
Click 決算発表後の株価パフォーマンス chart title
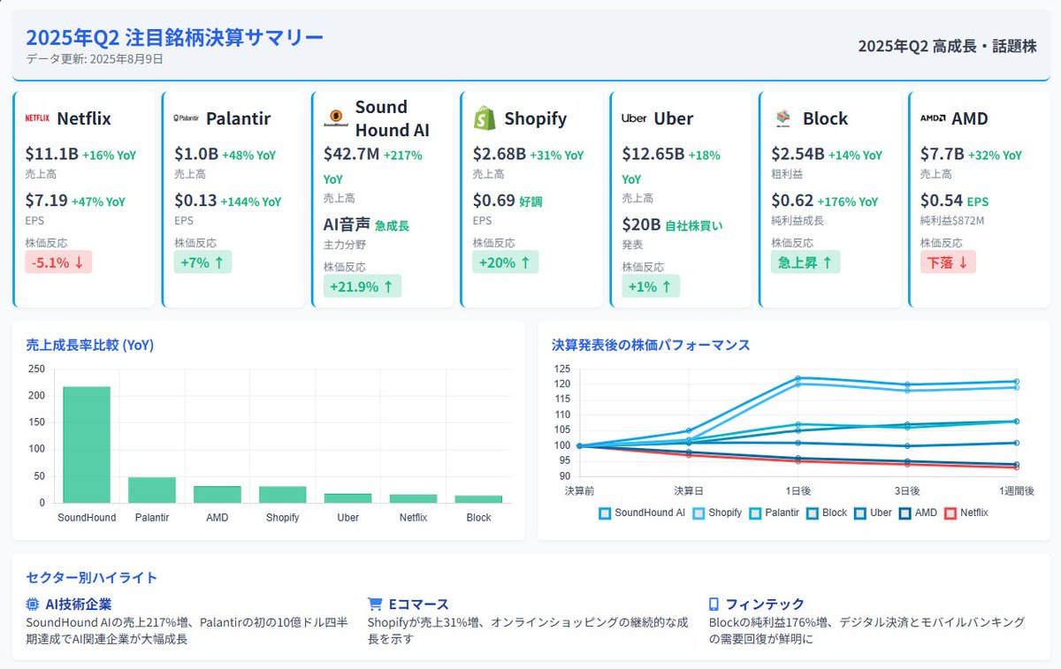(651, 345)
